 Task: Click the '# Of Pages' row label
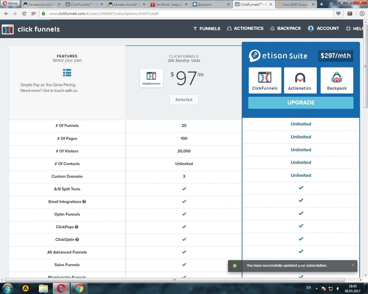pos(67,138)
